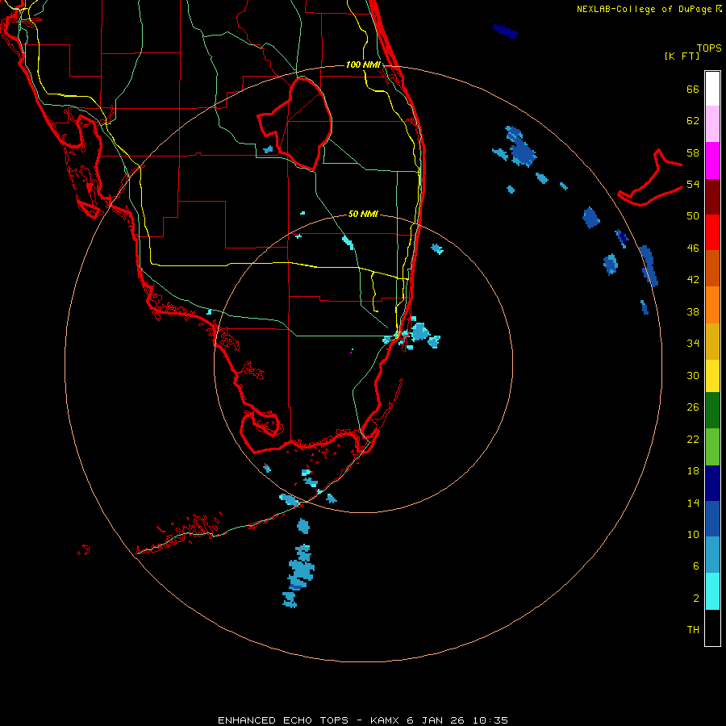Click the Lake Okeechobee outline
Viewport: 726px width, 726px height.
pyautogui.click(x=294, y=123)
